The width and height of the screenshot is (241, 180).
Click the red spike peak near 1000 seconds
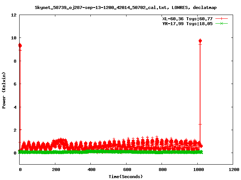click(200, 40)
